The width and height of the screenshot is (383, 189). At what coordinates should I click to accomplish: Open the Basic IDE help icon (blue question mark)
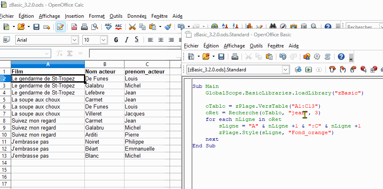pos(341,57)
